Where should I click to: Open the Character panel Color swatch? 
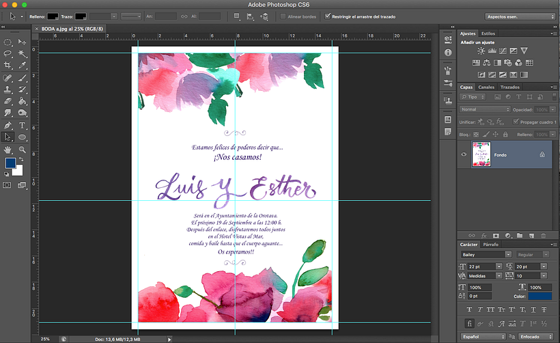[x=540, y=296]
